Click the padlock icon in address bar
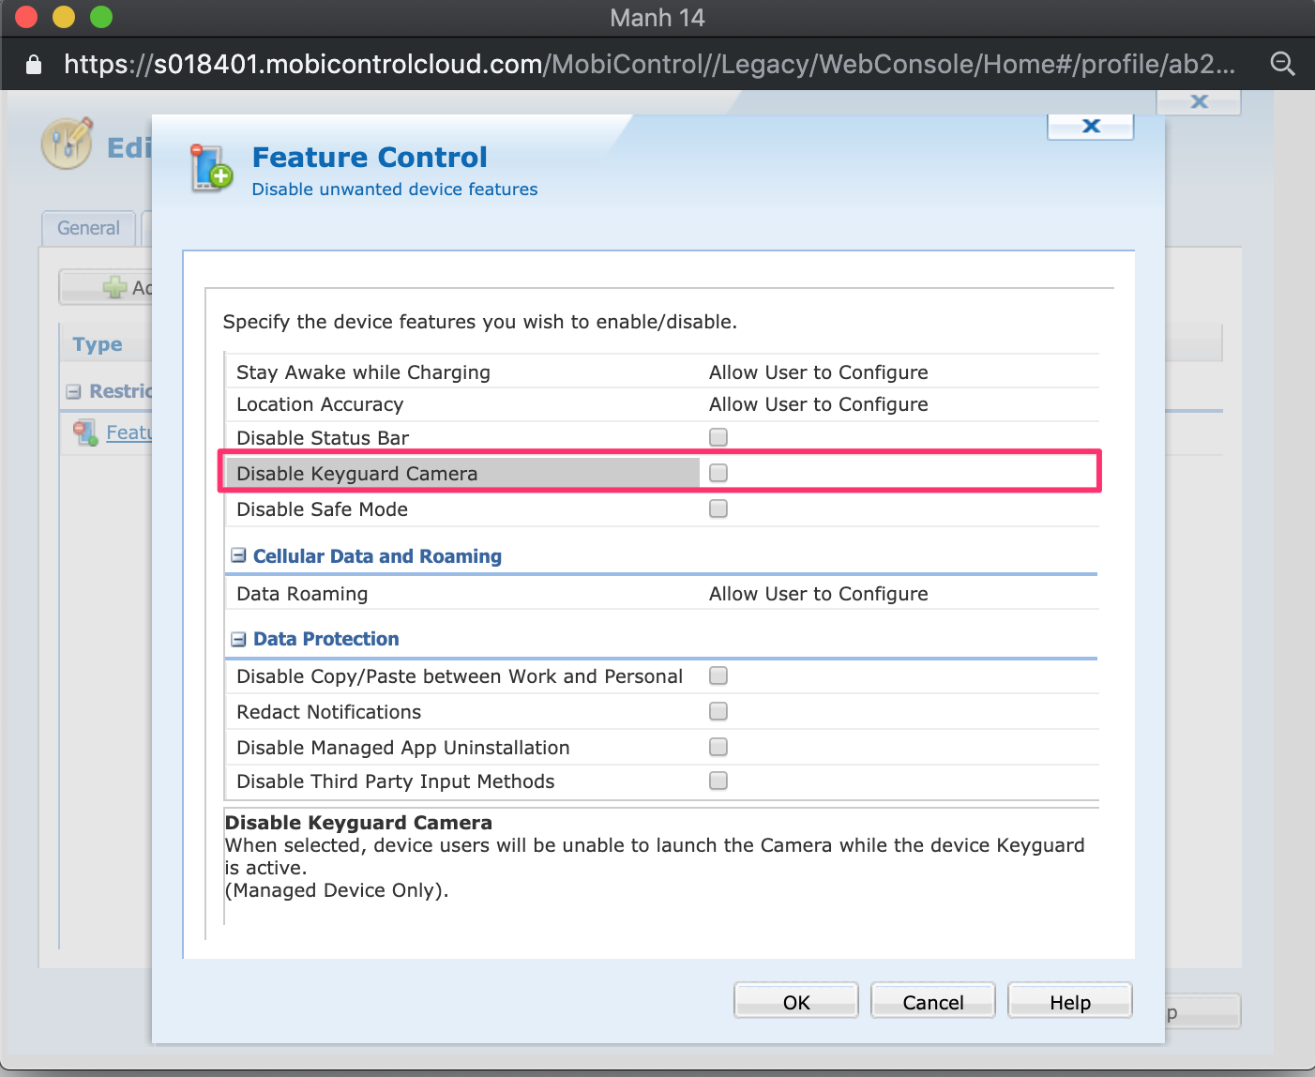 point(34,64)
